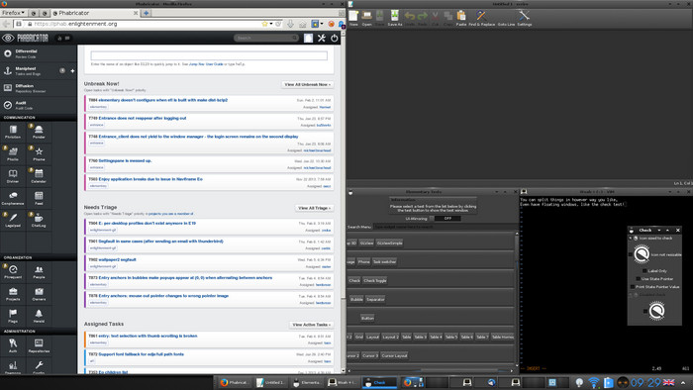Open 'View Active Tasks' dropdown

point(311,325)
